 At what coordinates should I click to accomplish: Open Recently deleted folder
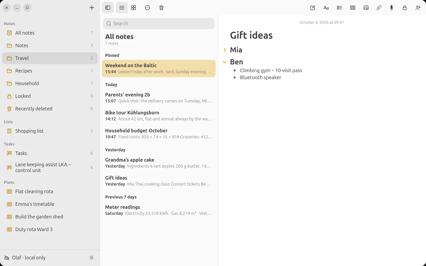coord(50,109)
